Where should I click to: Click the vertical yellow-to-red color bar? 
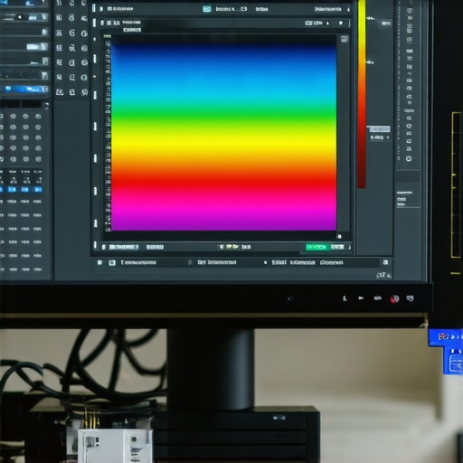[x=362, y=94]
